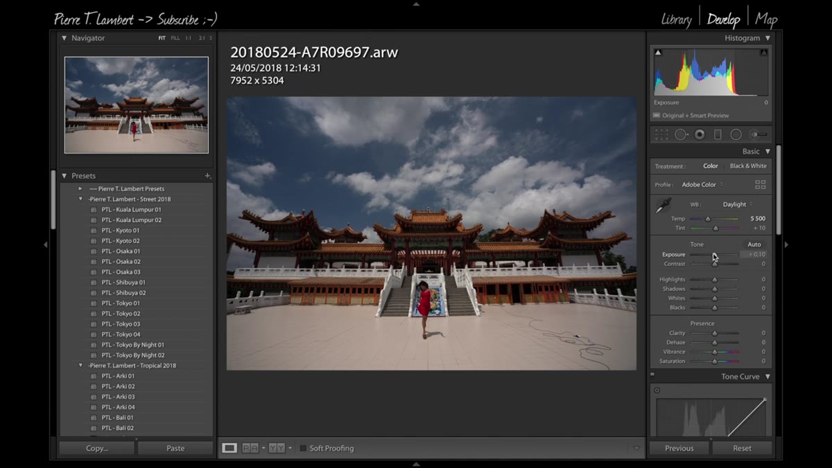Set Navigator zoom to 1:1
This screenshot has height=468, width=832.
(189, 38)
